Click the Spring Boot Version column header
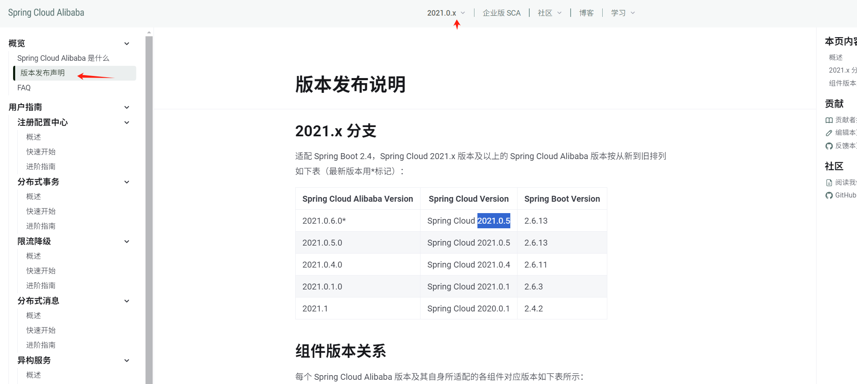 point(562,199)
